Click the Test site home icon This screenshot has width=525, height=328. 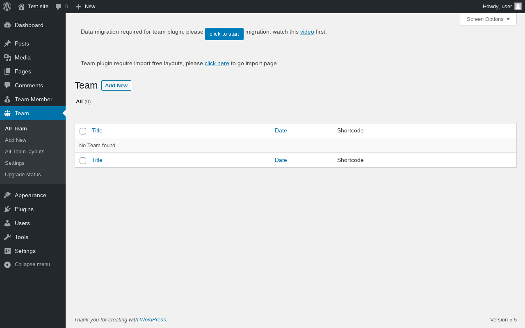[x=21, y=7]
